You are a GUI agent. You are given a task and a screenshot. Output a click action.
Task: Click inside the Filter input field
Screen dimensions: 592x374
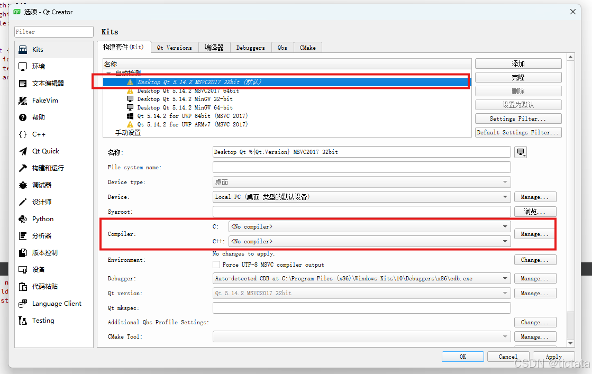53,32
